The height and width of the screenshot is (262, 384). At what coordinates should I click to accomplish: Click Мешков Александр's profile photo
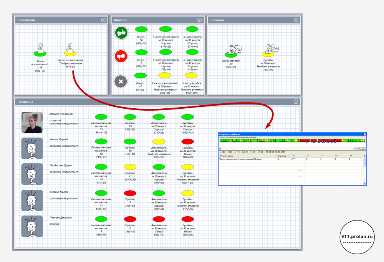pos(32,122)
